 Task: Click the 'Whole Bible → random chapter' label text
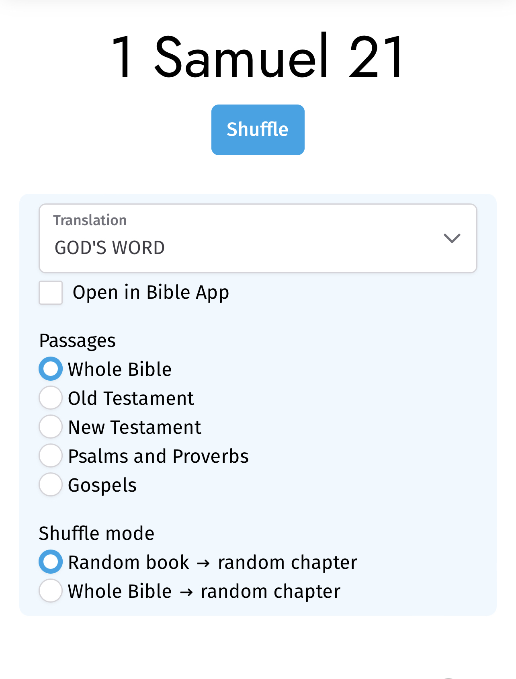pyautogui.click(x=204, y=591)
